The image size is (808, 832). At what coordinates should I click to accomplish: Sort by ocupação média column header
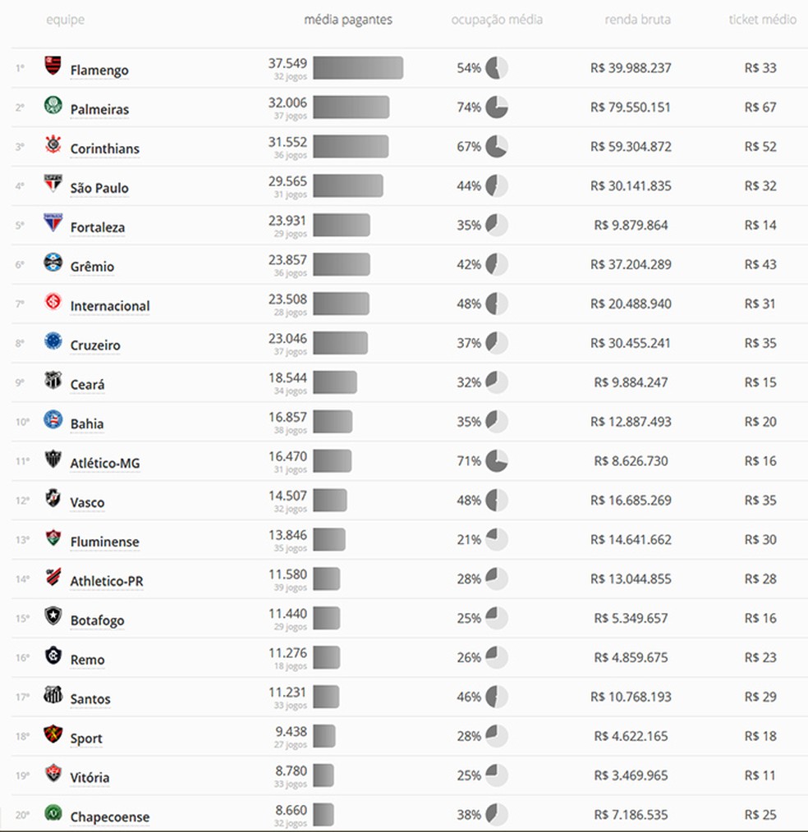tap(496, 20)
